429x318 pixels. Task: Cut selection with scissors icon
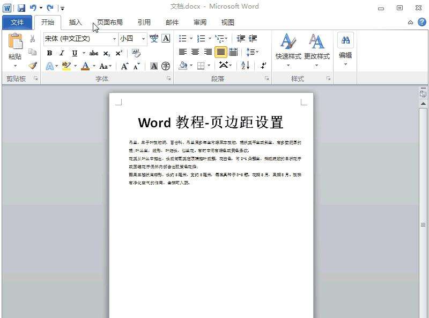click(32, 39)
